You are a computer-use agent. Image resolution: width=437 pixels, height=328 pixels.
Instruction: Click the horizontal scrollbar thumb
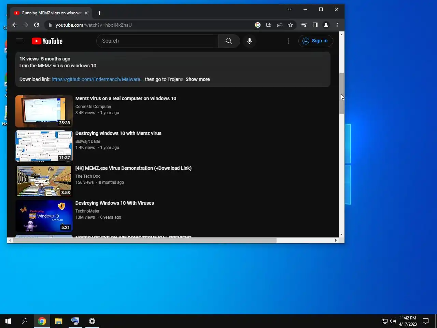[x=145, y=240]
